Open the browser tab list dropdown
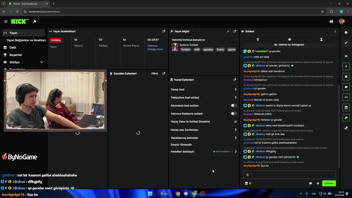Screen dimensions: 352x198 [4, 4]
